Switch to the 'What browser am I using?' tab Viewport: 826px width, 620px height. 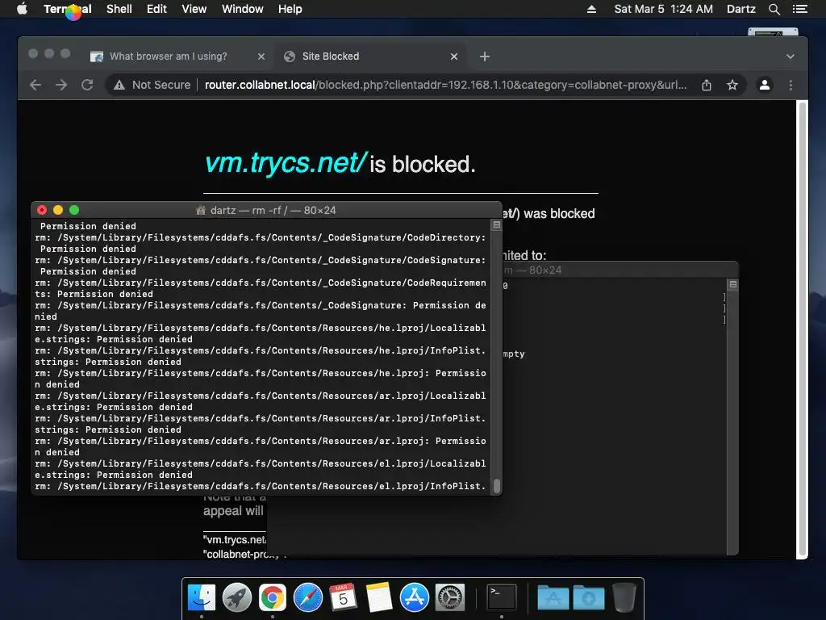168,57
